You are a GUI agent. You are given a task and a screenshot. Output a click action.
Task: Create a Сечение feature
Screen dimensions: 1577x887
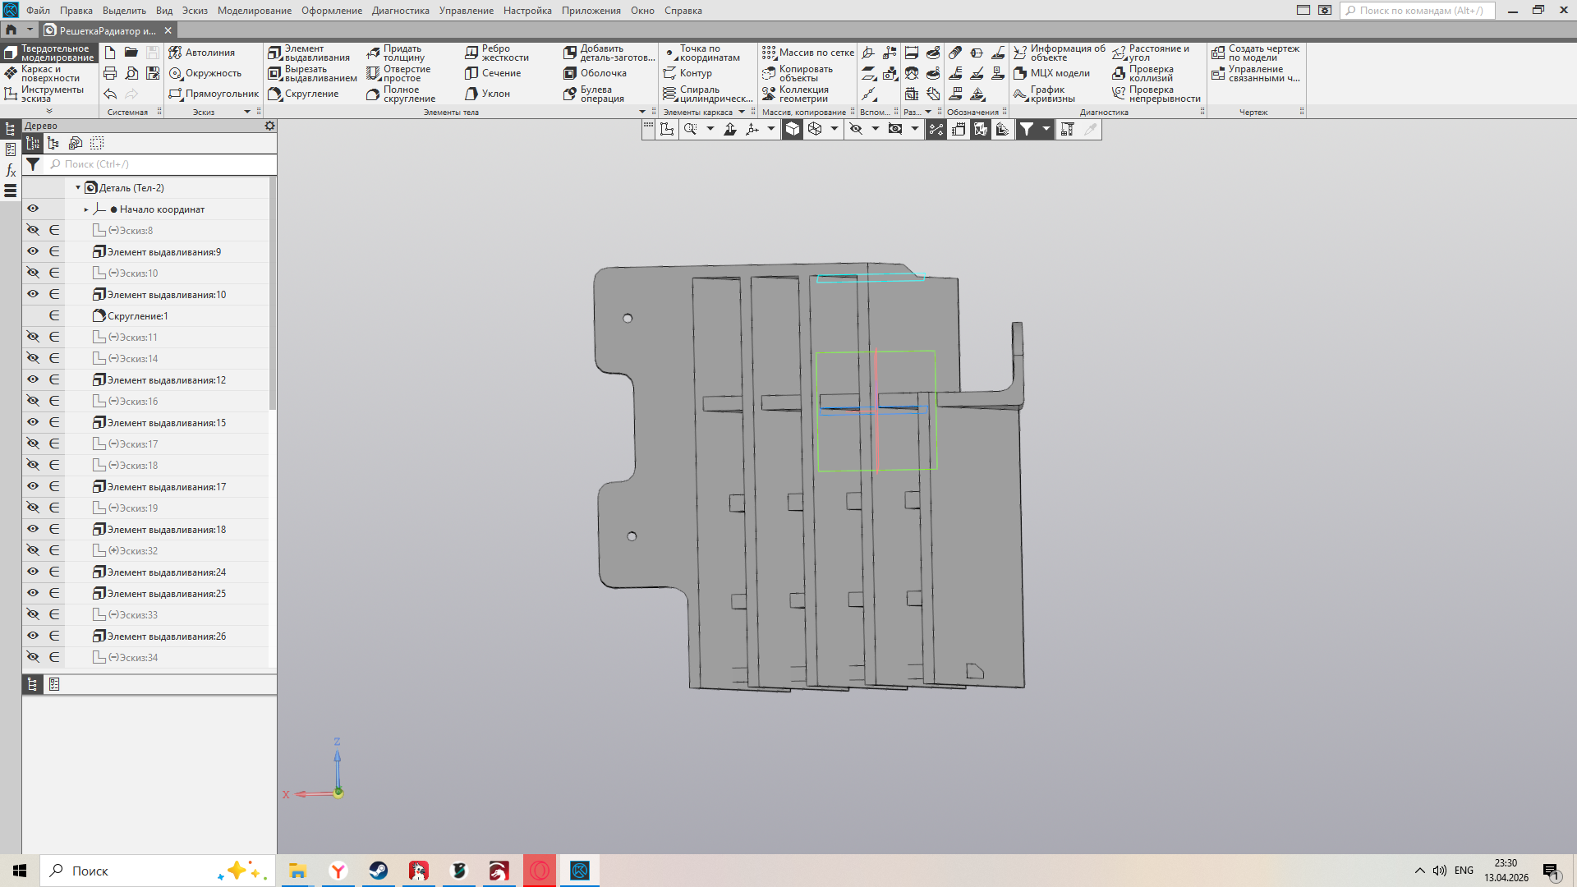[x=494, y=73]
